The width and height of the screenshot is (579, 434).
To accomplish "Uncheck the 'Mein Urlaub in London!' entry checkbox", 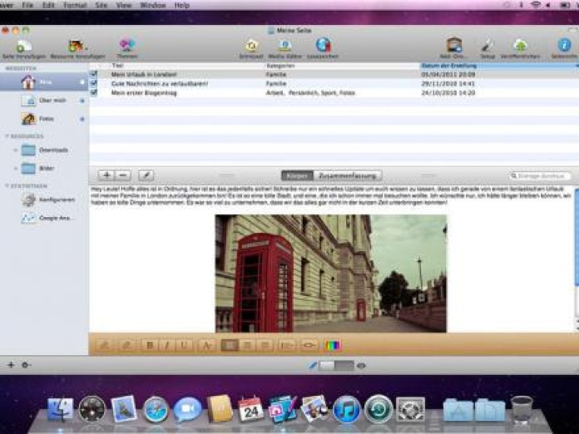I will click(x=94, y=74).
